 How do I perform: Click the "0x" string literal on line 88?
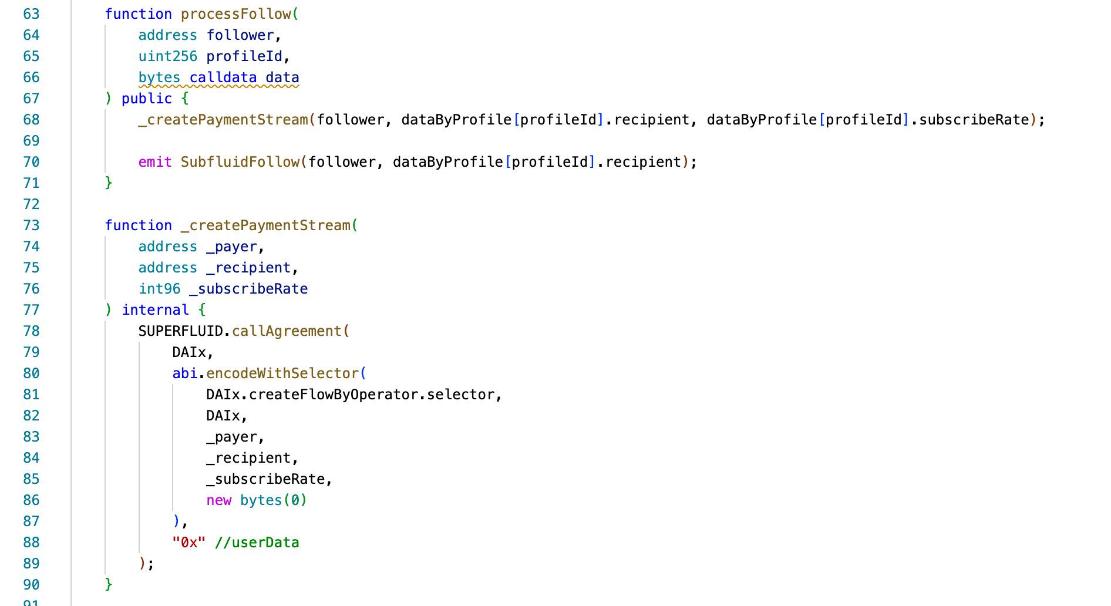(189, 543)
